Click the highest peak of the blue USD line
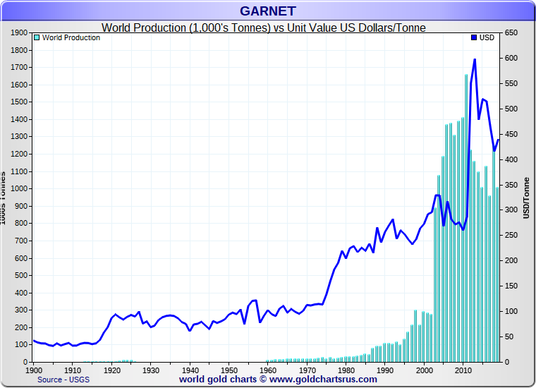The width and height of the screenshot is (536, 388). pos(475,59)
